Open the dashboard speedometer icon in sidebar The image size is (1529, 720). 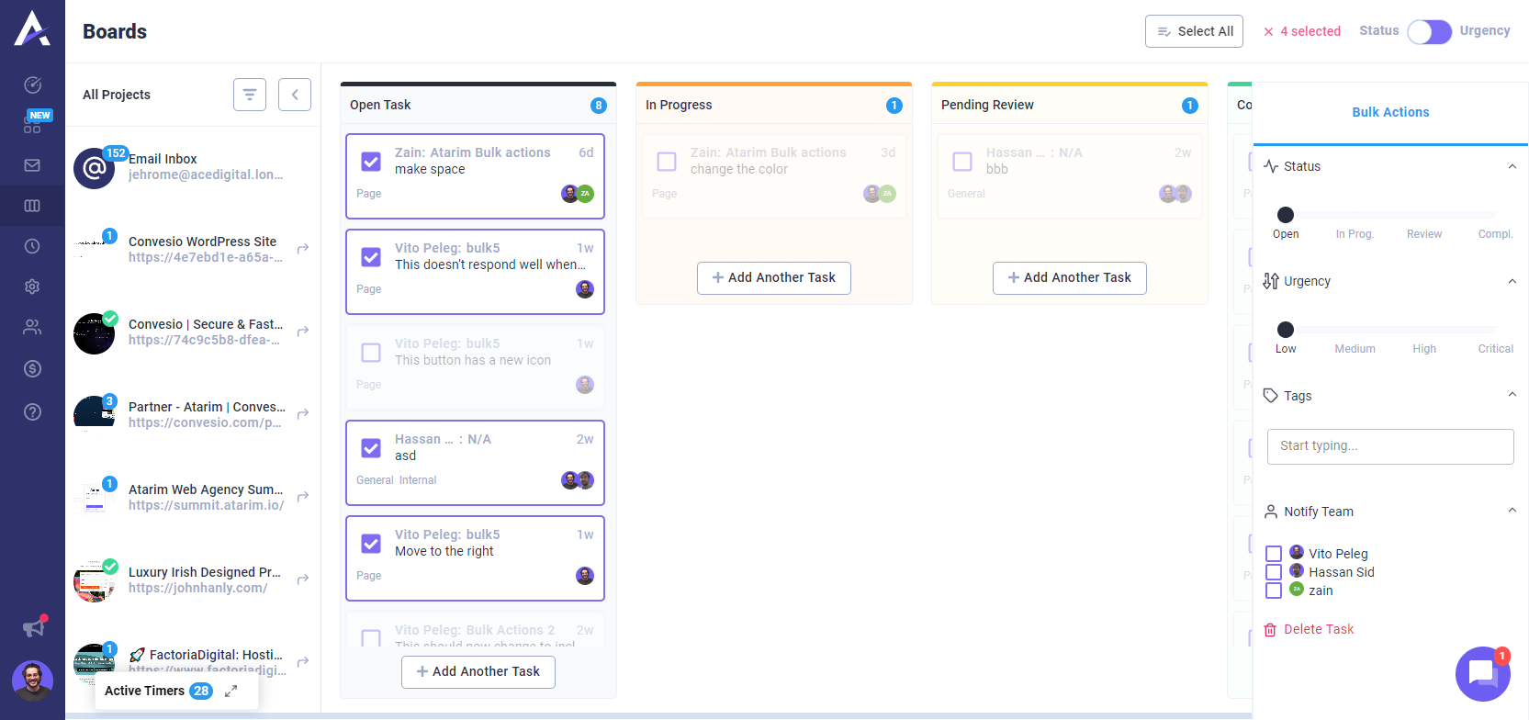[32, 84]
